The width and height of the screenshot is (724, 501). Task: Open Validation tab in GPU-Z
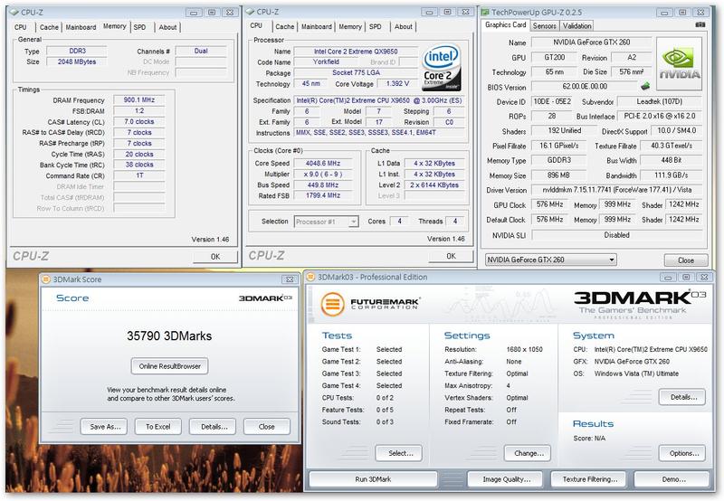pos(576,26)
